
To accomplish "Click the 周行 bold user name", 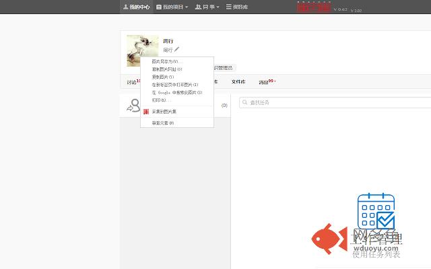I will click(x=168, y=41).
